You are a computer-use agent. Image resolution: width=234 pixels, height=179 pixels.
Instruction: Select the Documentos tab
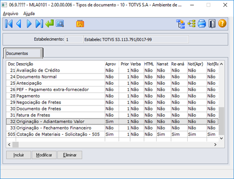click(x=23, y=53)
